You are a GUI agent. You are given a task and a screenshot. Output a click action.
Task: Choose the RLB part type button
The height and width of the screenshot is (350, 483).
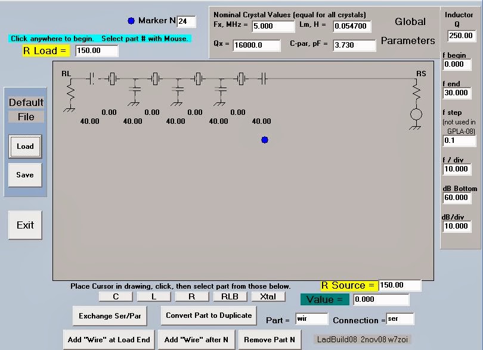point(230,296)
